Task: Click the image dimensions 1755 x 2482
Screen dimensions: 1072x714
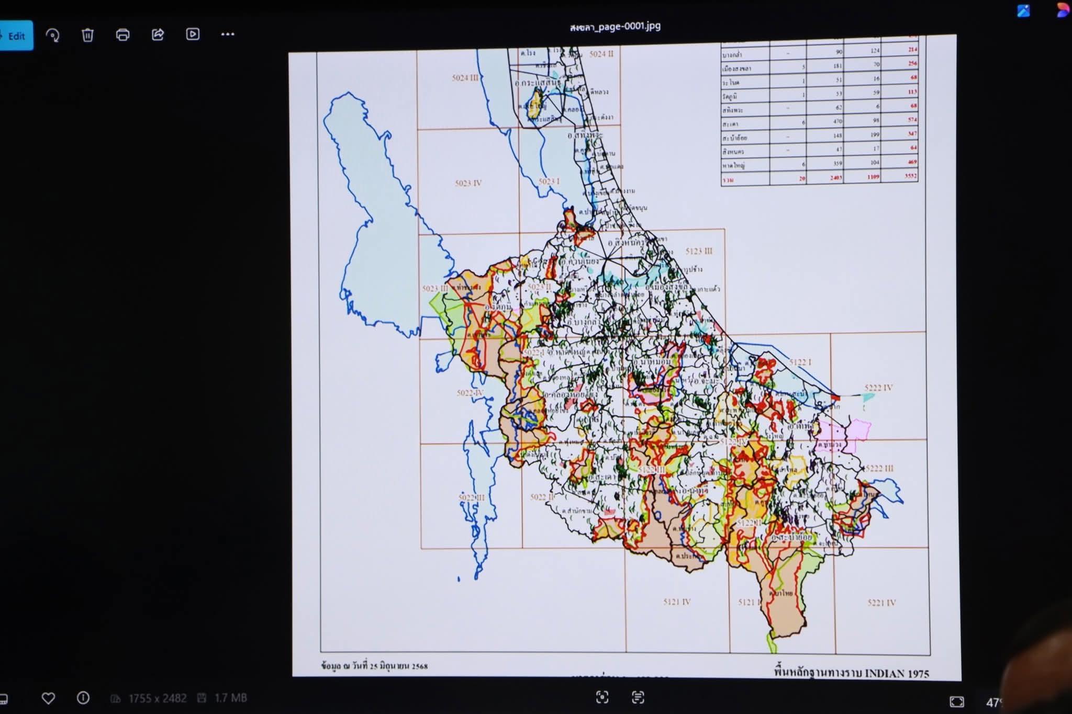Action: pos(157,698)
